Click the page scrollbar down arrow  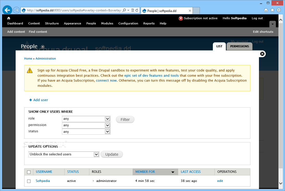pyautogui.click(x=281, y=183)
